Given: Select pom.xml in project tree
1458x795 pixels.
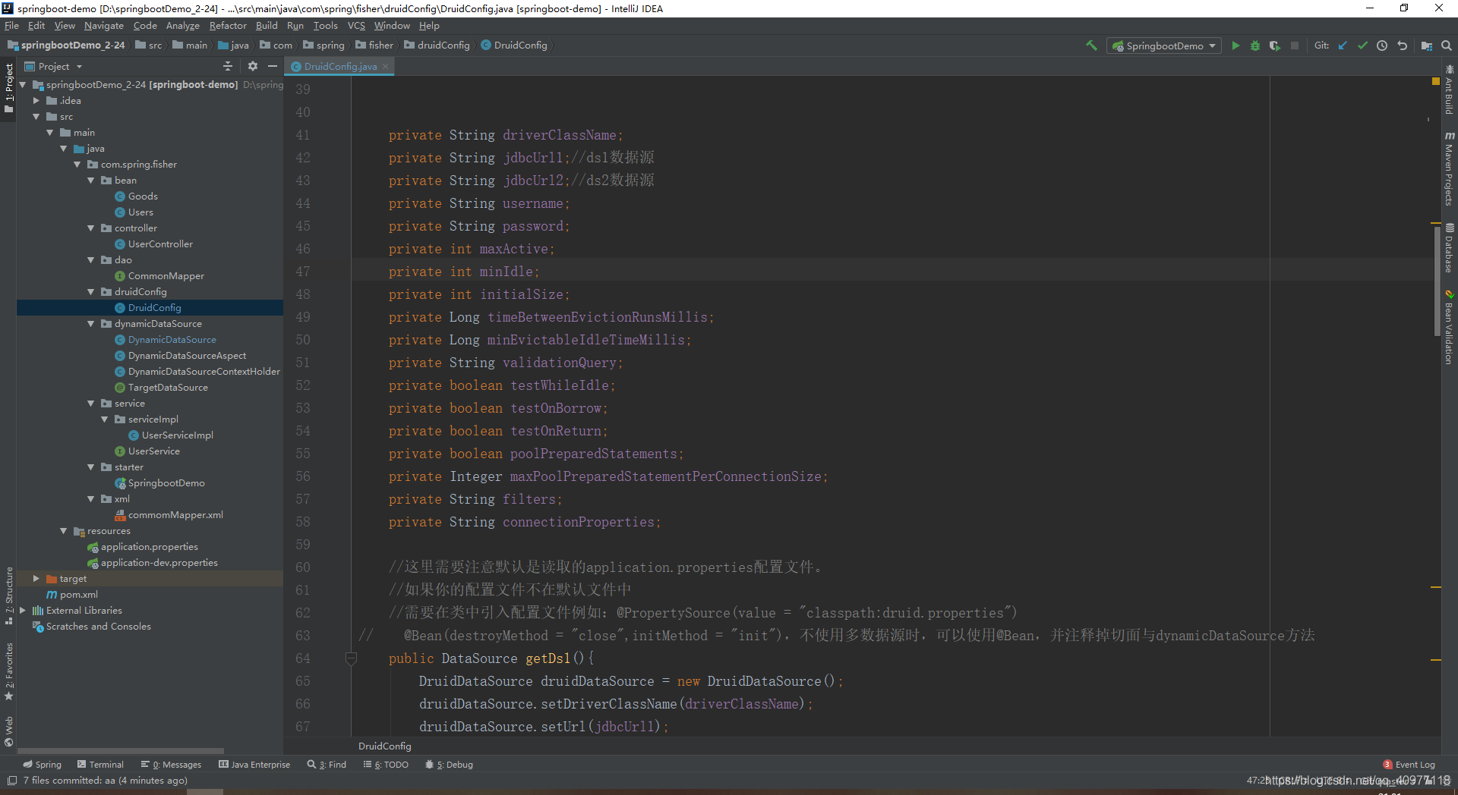Looking at the screenshot, I should click(78, 594).
